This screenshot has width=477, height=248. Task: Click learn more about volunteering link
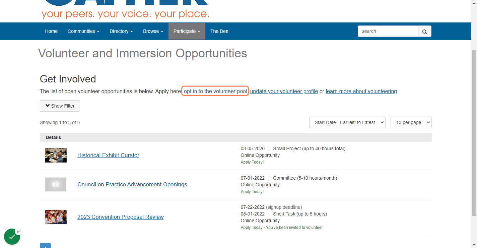[x=361, y=91]
